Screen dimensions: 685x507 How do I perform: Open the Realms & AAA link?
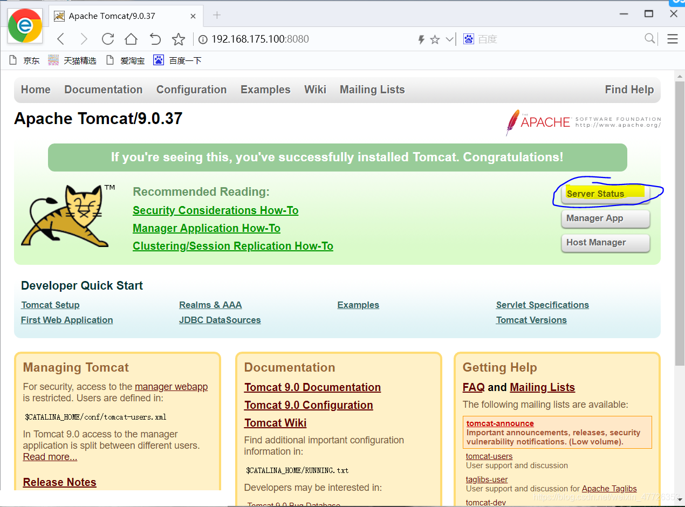pos(210,305)
